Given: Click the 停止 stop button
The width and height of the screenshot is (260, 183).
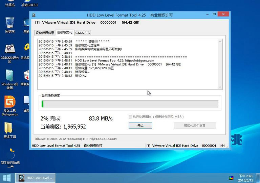Looking at the screenshot, I should pyautogui.click(x=140, y=125).
